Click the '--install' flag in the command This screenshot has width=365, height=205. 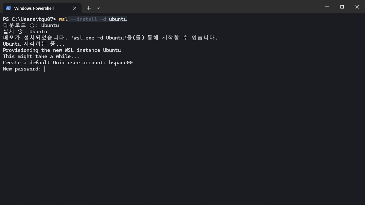(84, 19)
